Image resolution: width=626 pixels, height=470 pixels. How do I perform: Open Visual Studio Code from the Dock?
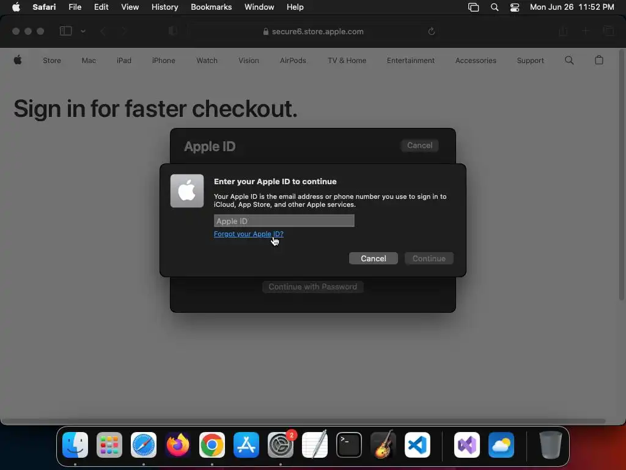[x=418, y=444]
